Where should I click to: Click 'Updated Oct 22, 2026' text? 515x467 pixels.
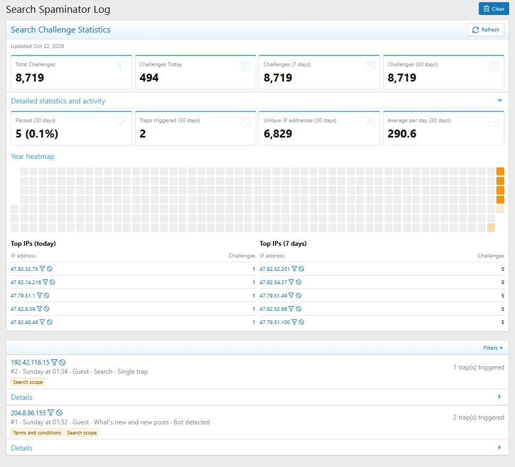37,46
